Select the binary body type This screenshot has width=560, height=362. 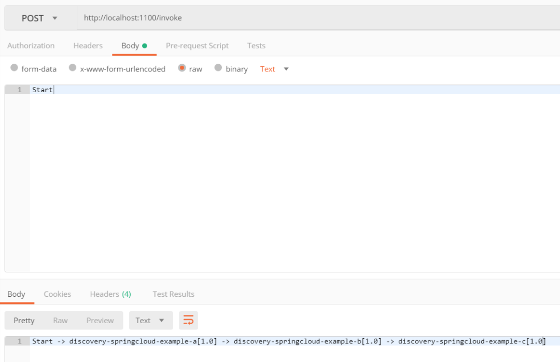tap(218, 68)
